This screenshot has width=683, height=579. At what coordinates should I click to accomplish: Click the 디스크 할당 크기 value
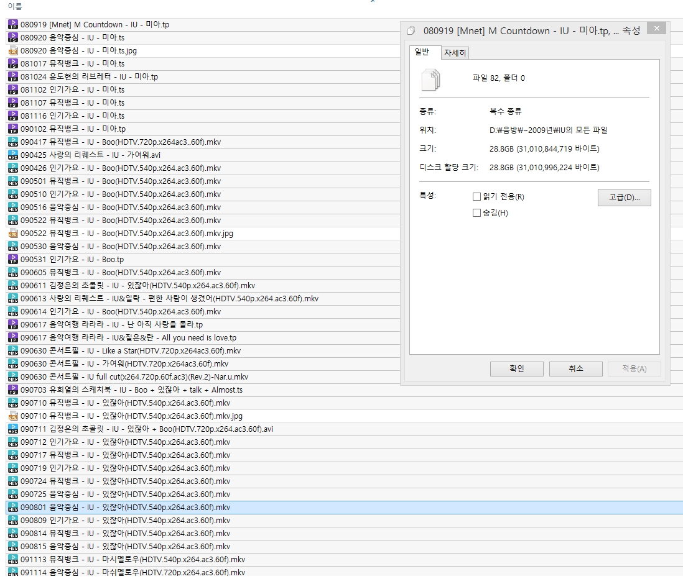(x=544, y=168)
